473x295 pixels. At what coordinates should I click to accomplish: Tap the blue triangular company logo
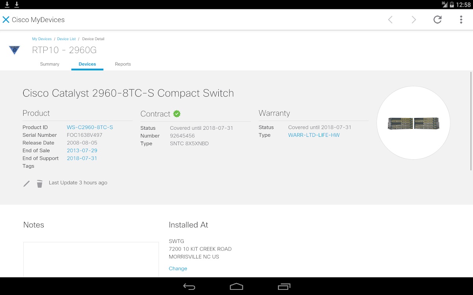[14, 50]
